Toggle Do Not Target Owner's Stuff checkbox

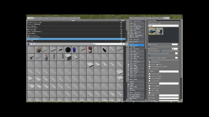pos(150,67)
